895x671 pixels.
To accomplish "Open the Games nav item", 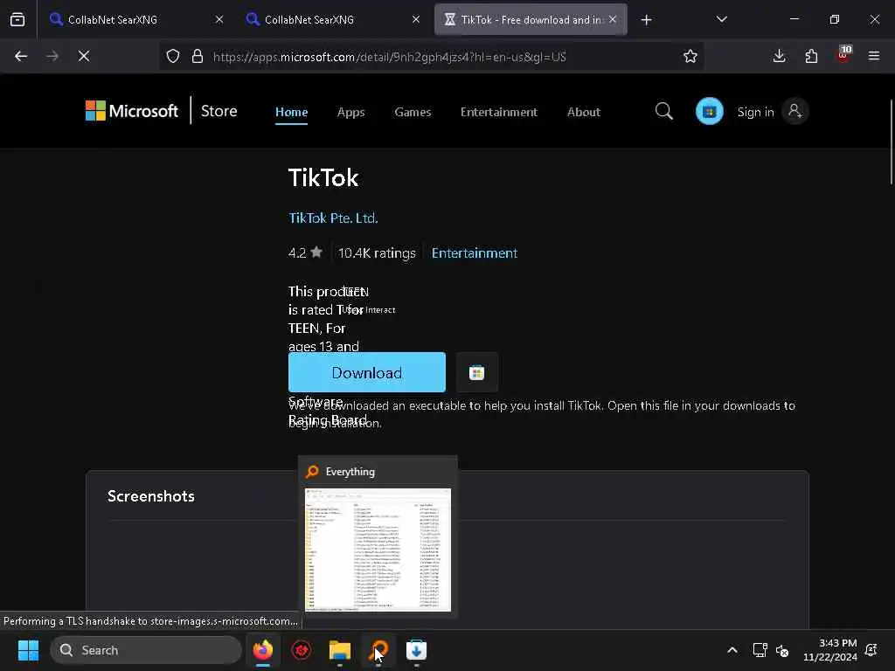I will click(x=413, y=112).
